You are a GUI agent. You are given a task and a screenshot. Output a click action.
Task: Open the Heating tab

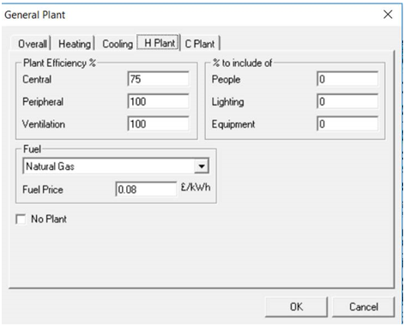[x=74, y=44]
